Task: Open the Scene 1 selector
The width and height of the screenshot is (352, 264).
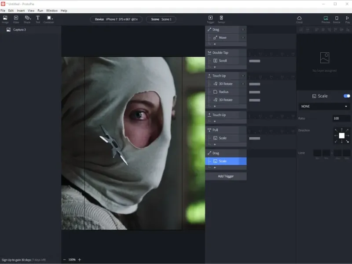Action: pos(161,19)
